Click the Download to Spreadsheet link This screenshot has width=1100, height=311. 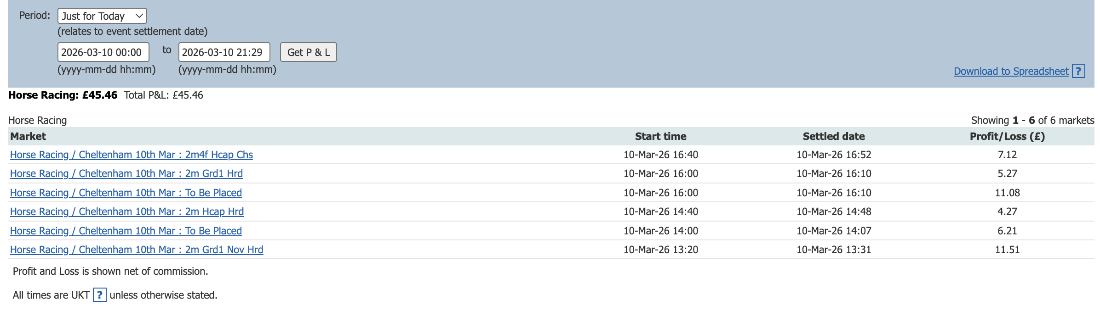[1011, 71]
